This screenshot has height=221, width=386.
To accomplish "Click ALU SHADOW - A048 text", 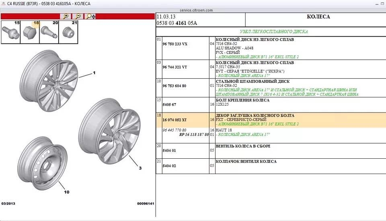I will 234,48.
